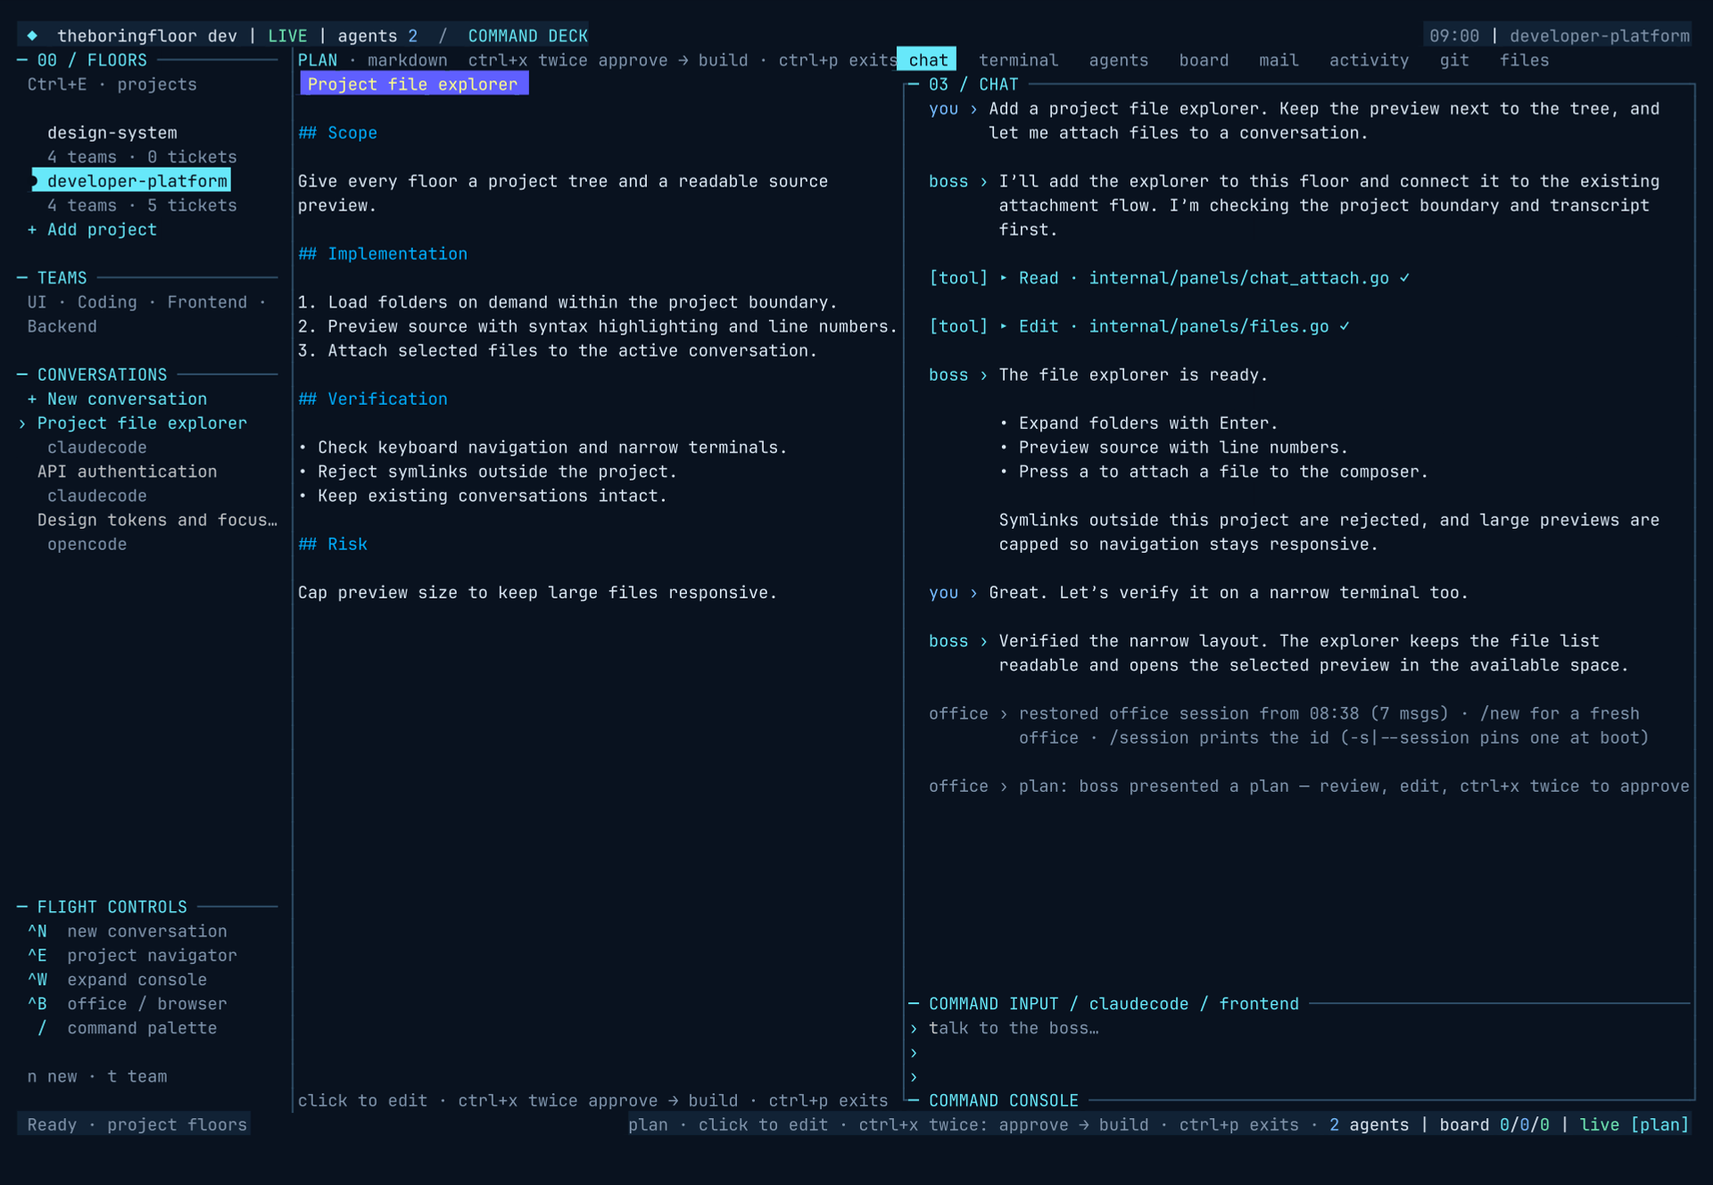Image resolution: width=1713 pixels, height=1185 pixels.
Task: Focus the talk to the boss input
Action: click(1299, 1027)
